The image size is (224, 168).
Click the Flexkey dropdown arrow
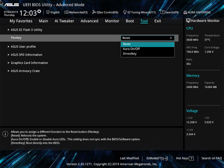171,38
